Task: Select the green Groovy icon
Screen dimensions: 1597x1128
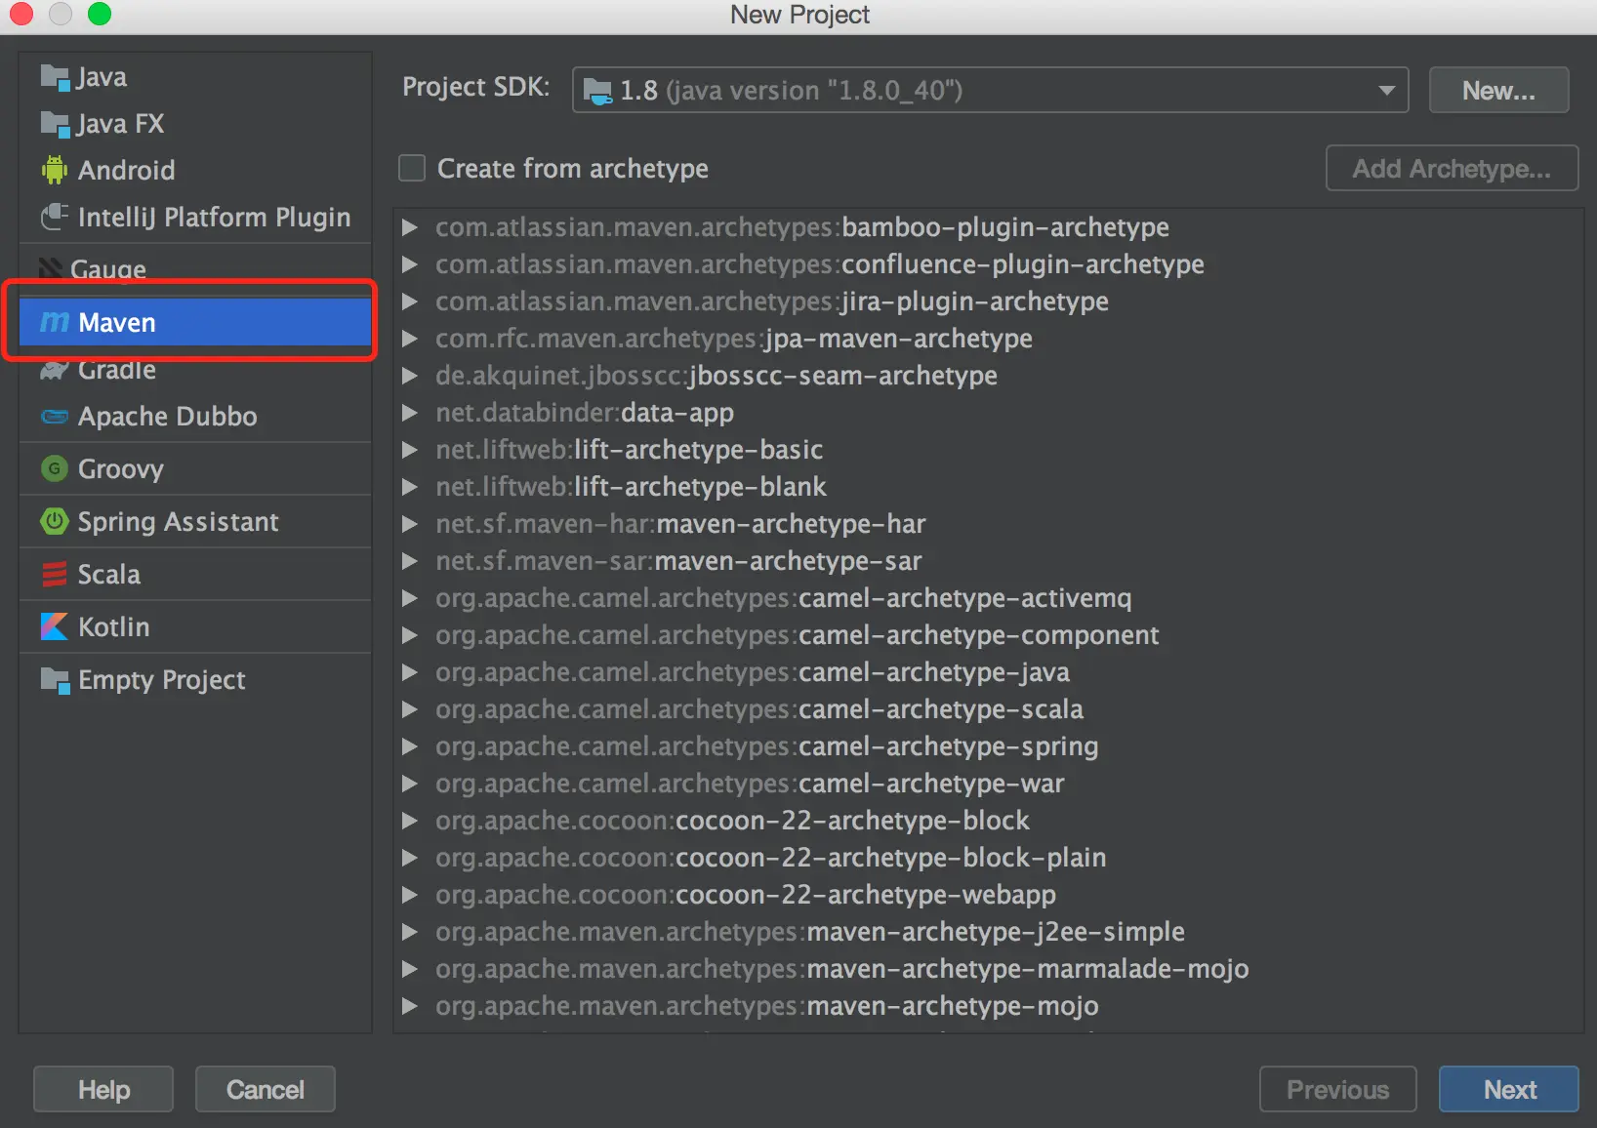Action: pyautogui.click(x=55, y=469)
